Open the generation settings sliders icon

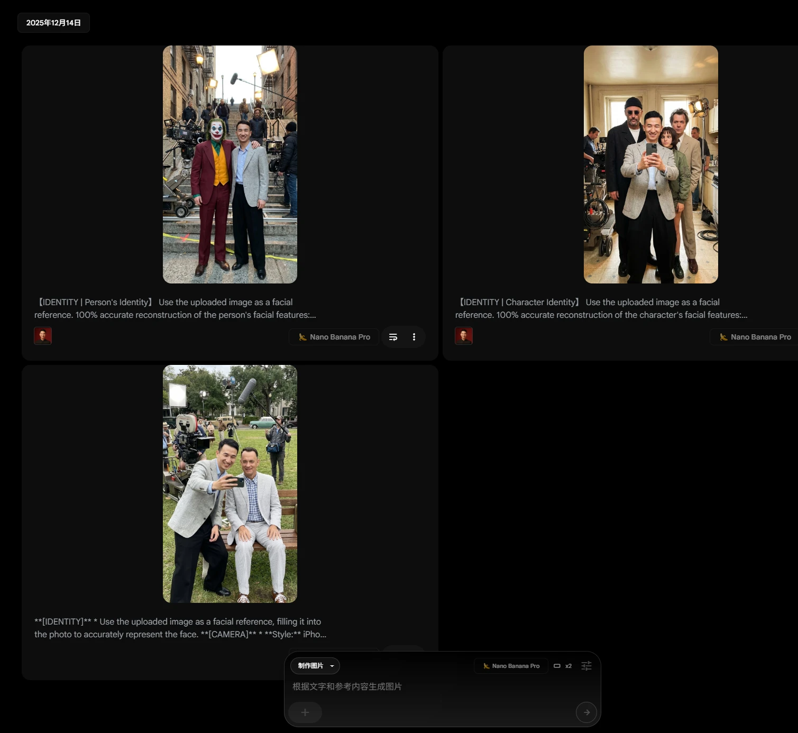click(586, 666)
